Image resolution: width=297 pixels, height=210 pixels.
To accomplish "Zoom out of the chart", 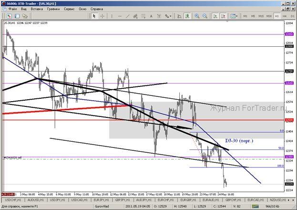I will coord(205,16).
